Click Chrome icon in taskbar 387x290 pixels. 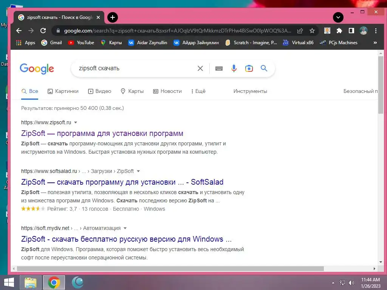54,282
